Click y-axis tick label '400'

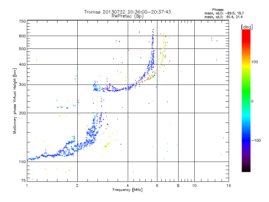point(22,65)
